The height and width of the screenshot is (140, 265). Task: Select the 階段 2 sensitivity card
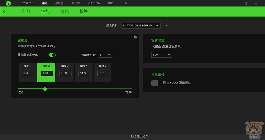46,72
